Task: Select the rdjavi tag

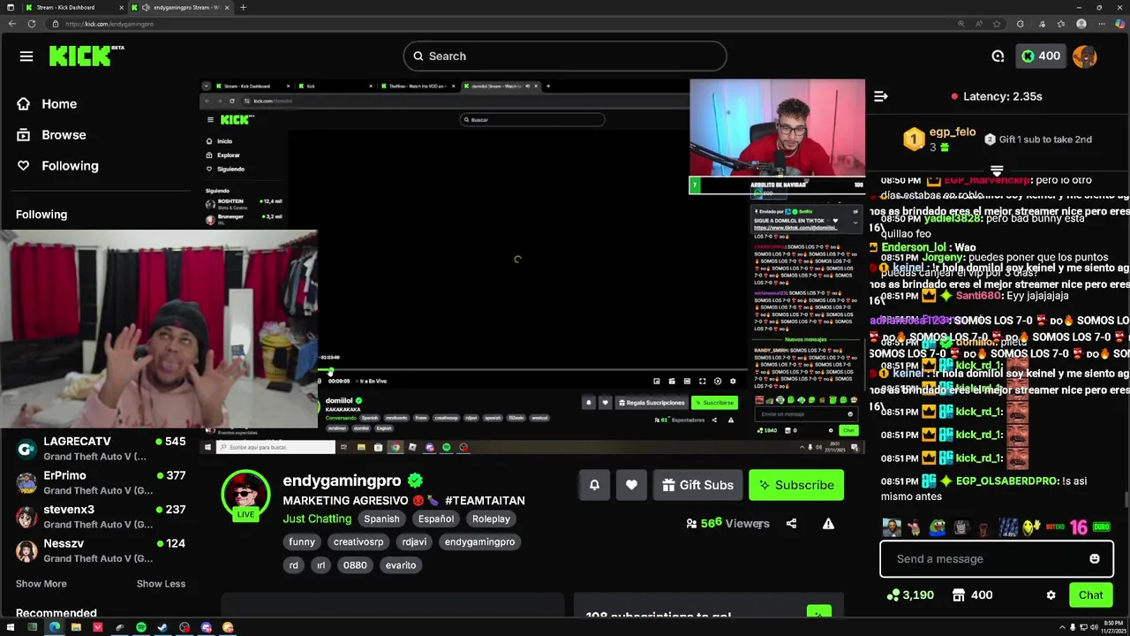Action: (414, 541)
